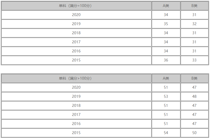Image resolution: width=210 pixels, height=139 pixels.
Task: Select year 2016 in the first table
Action: (x=76, y=51)
